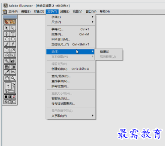The height and width of the screenshot is (146, 165).
Task: Select the Pencil tool
Action: pos(13,44)
